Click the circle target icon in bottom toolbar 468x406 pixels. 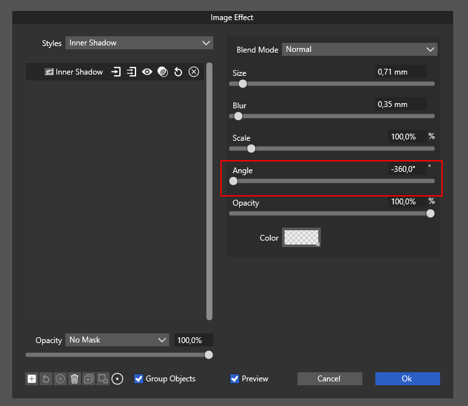point(117,379)
